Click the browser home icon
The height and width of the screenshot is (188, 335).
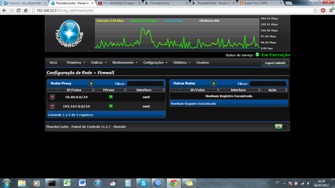26,10
